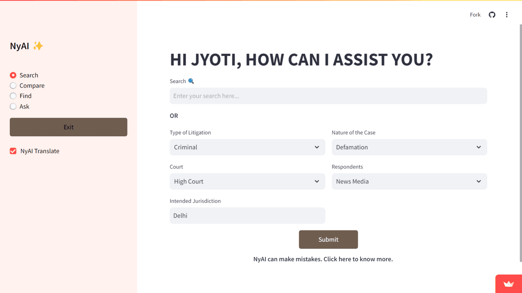The width and height of the screenshot is (522, 293).
Task: Click the 'Type of Litigation' label
Action: pyautogui.click(x=190, y=132)
